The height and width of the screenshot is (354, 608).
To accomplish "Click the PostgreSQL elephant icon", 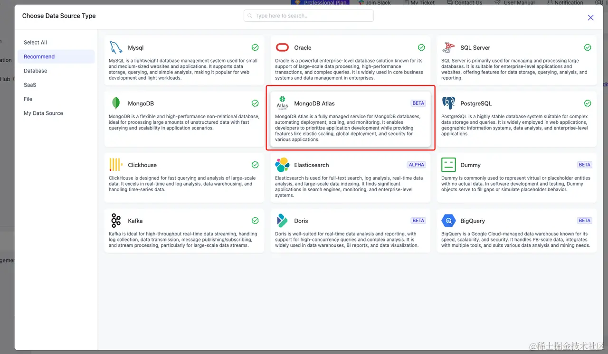I will (x=448, y=103).
